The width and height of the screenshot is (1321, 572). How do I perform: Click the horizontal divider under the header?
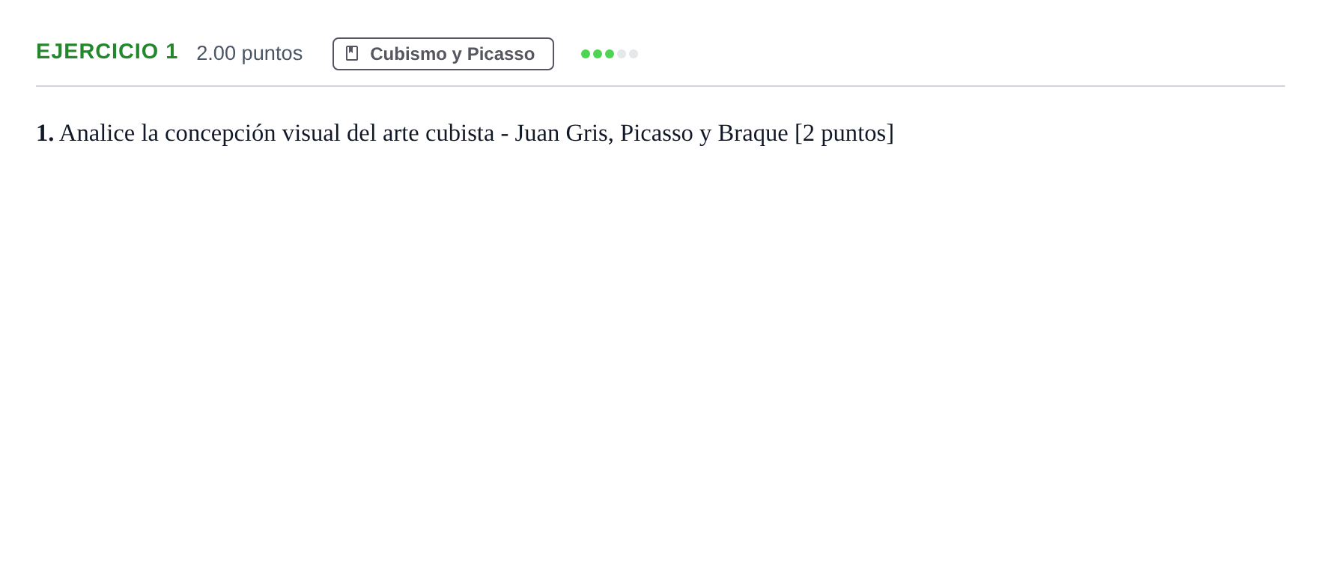coord(660,86)
